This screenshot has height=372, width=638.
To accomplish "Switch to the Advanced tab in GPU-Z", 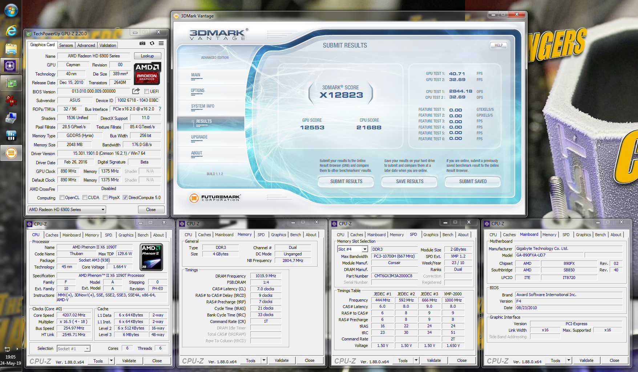I will 86,45.
